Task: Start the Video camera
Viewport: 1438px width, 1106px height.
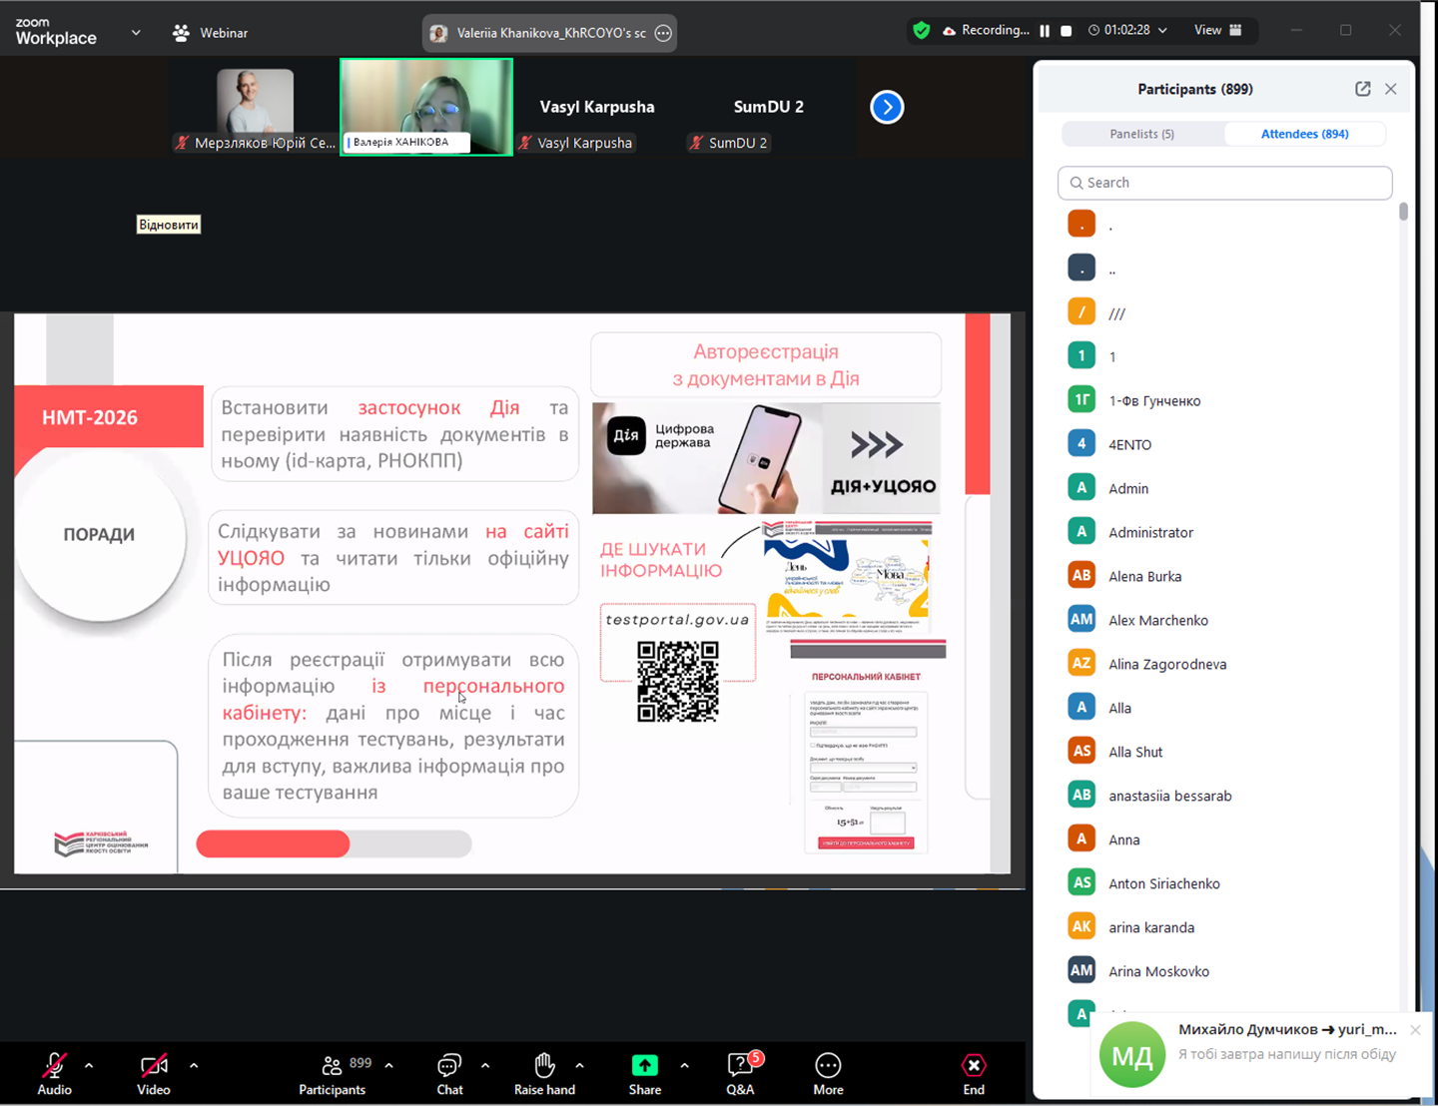Action: pos(154,1067)
